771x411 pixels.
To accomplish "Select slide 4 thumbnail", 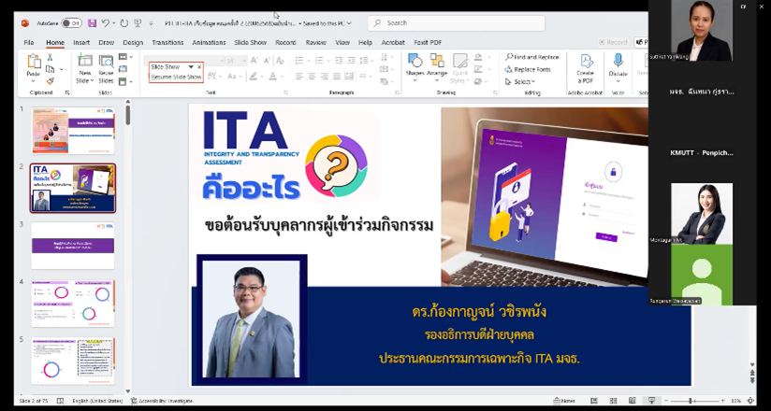I will tap(73, 303).
